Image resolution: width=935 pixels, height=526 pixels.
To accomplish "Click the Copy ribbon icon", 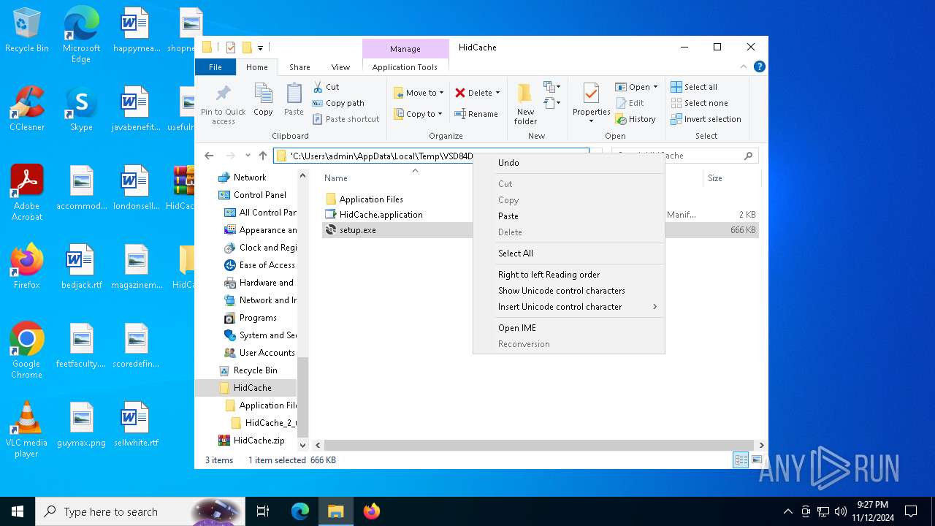I will pos(263,99).
